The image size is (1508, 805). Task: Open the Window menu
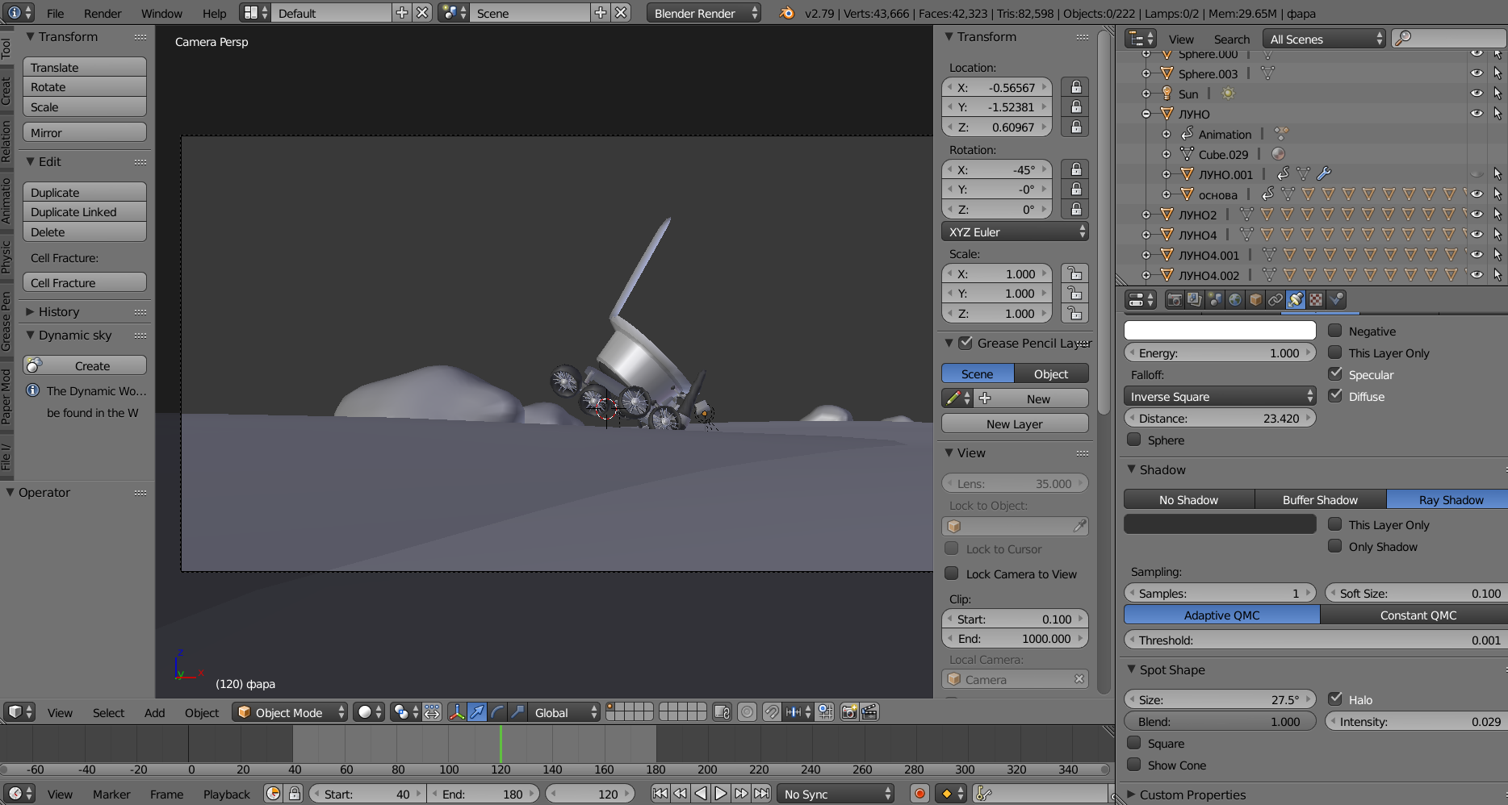161,13
